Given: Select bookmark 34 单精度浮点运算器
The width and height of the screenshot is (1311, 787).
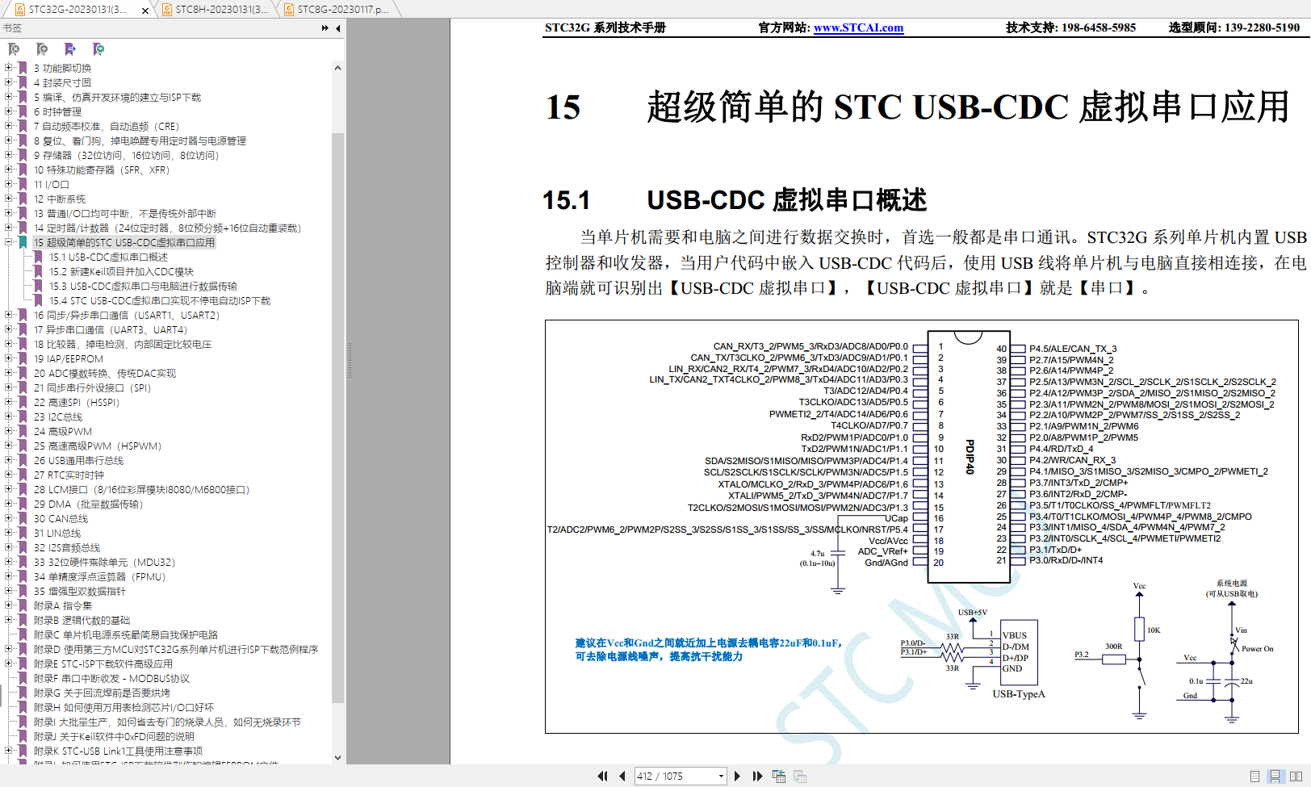Looking at the screenshot, I should [x=99, y=576].
